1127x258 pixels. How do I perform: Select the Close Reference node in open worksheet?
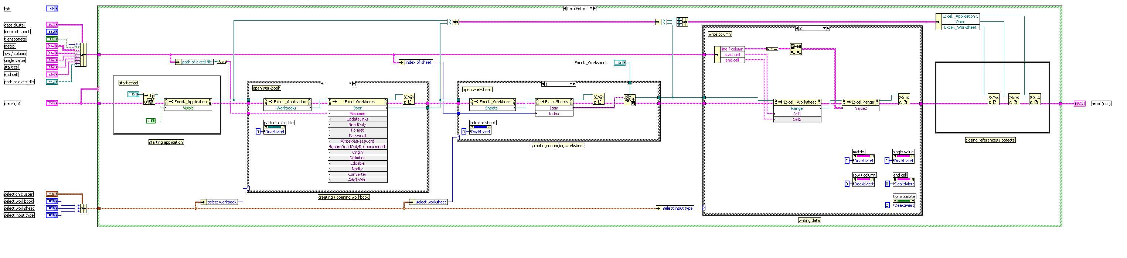[599, 99]
